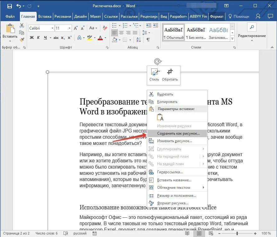Click the Save icon in quick access toolbar
277x237 pixels.
coord(10,6)
